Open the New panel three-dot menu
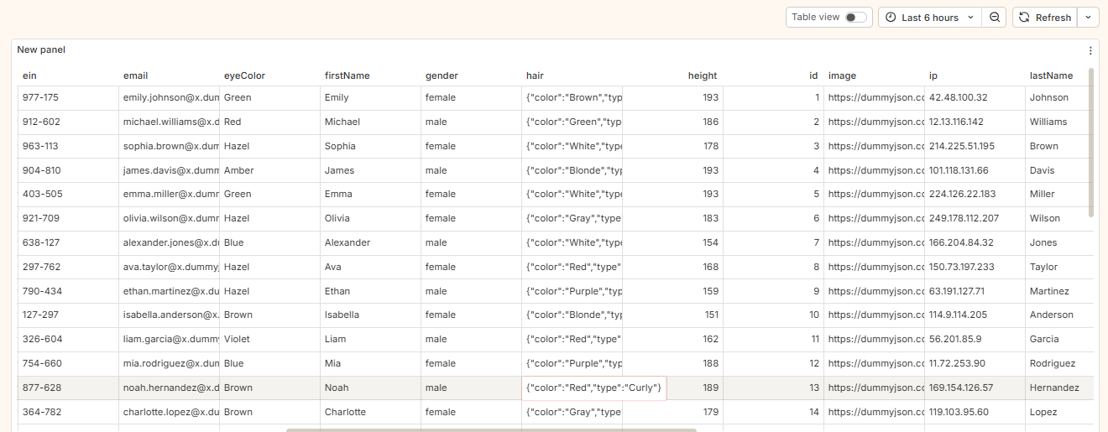 1090,50
